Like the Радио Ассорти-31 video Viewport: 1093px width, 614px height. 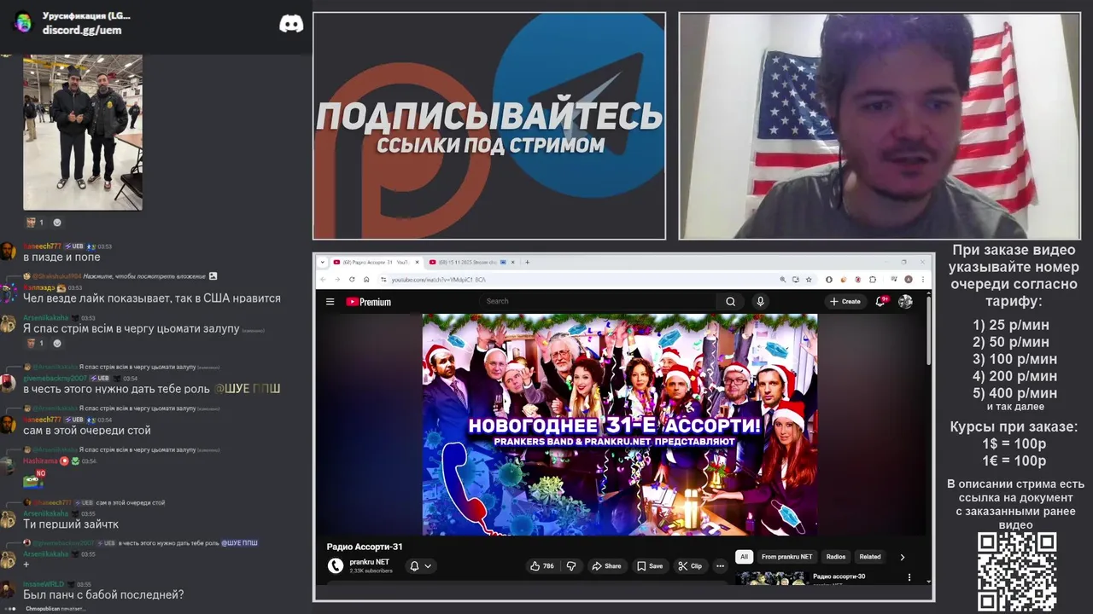(x=541, y=565)
